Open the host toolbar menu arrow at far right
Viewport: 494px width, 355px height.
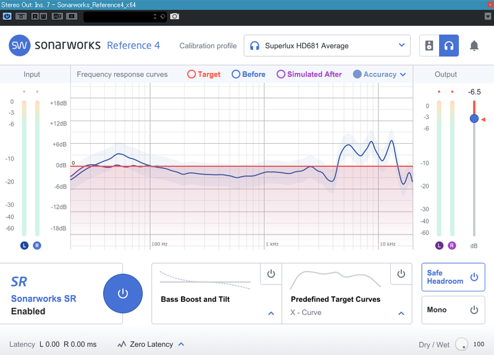(488, 17)
